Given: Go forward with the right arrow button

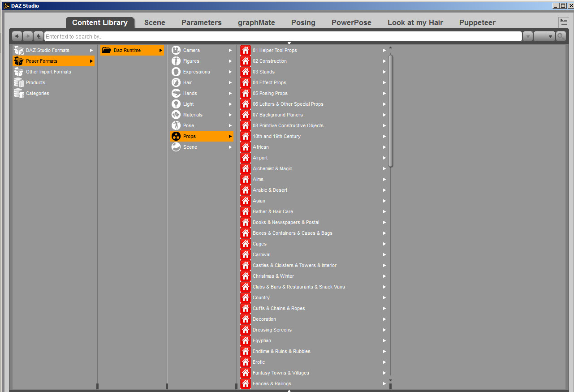Looking at the screenshot, I should click(28, 36).
